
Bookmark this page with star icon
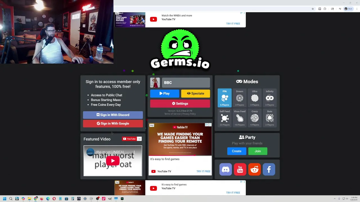click(313, 9)
